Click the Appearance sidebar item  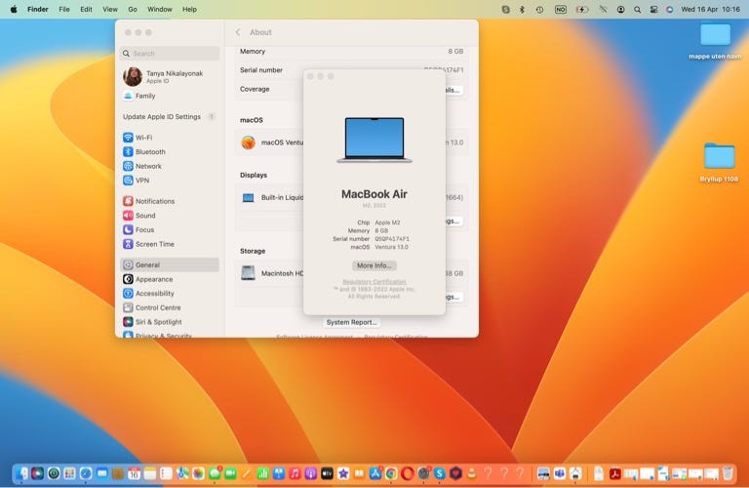click(x=154, y=279)
